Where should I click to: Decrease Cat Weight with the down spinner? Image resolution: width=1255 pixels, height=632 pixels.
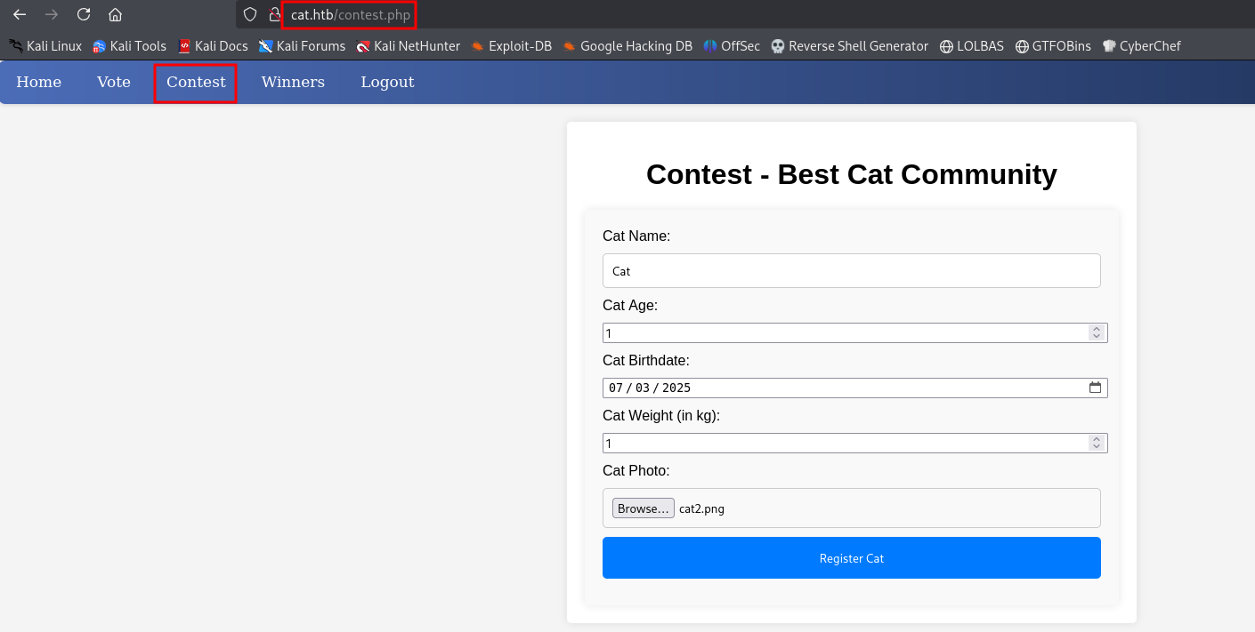(x=1097, y=446)
